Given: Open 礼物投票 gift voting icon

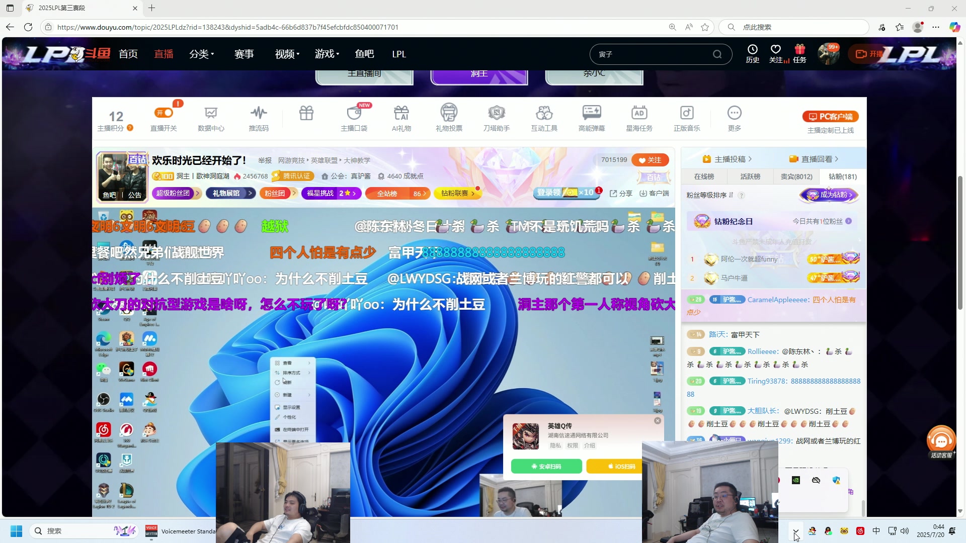Looking at the screenshot, I should coord(449,113).
